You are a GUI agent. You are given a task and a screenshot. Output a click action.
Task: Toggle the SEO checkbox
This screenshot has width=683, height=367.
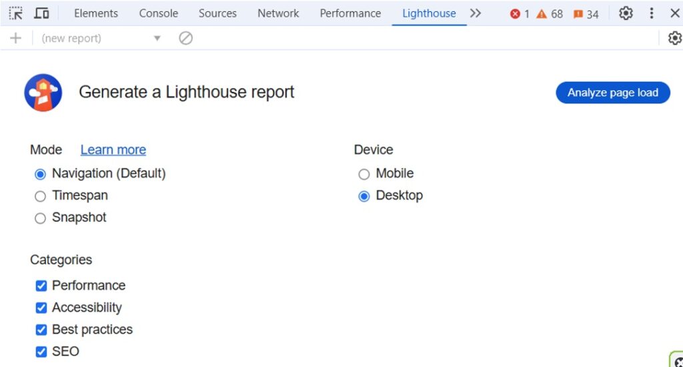pos(41,351)
